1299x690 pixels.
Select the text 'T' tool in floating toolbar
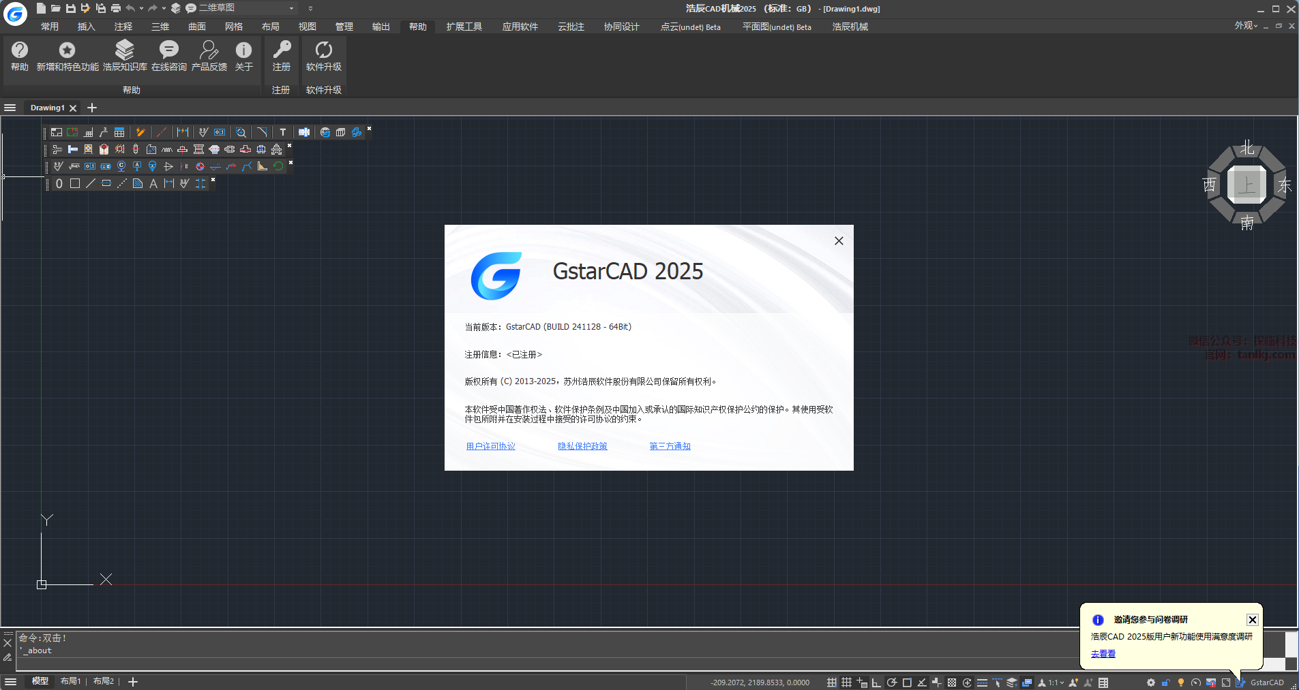pyautogui.click(x=282, y=132)
